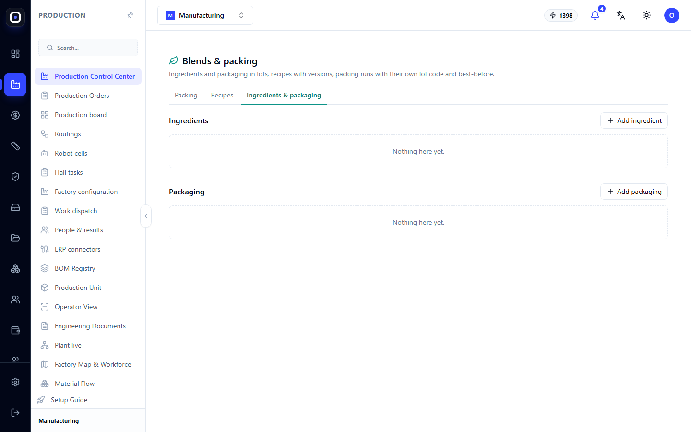Open Production Control Center

point(88,76)
